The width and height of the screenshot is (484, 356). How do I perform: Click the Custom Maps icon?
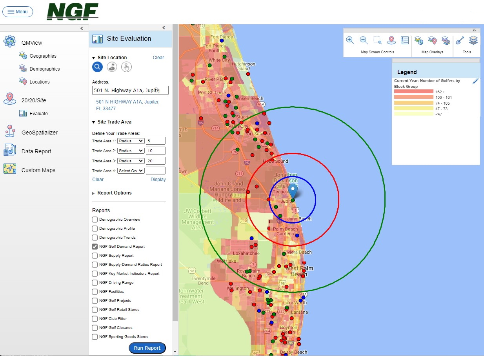(x=10, y=169)
